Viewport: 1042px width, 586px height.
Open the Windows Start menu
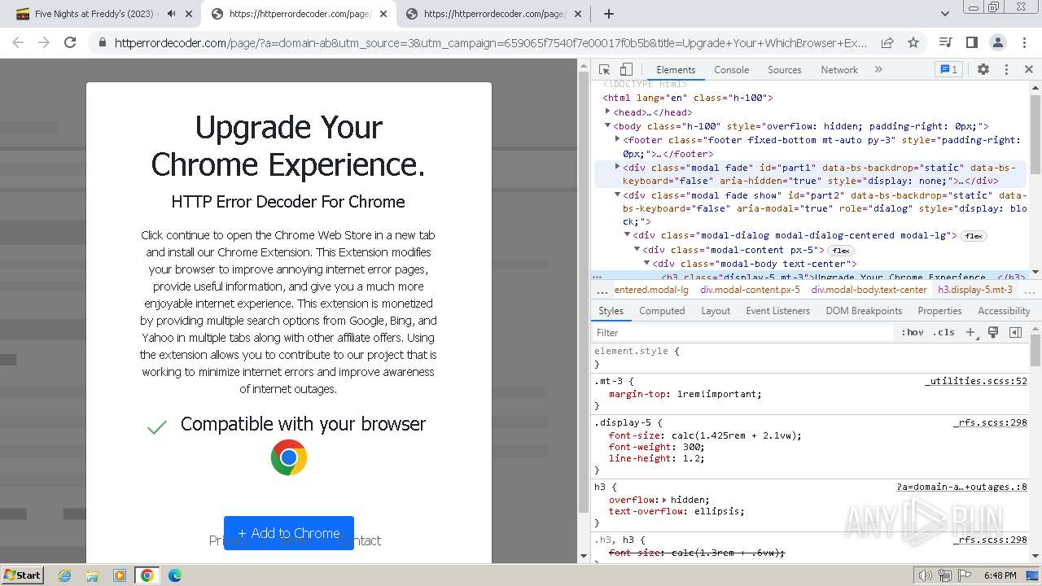click(x=23, y=575)
